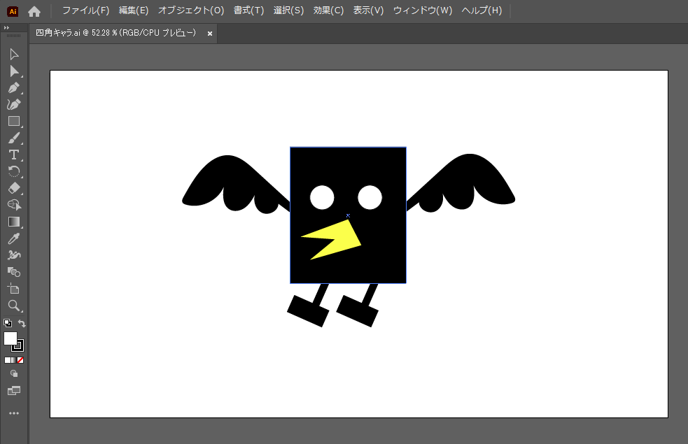Select the Eyedropper tool
The image size is (688, 444).
(x=14, y=238)
